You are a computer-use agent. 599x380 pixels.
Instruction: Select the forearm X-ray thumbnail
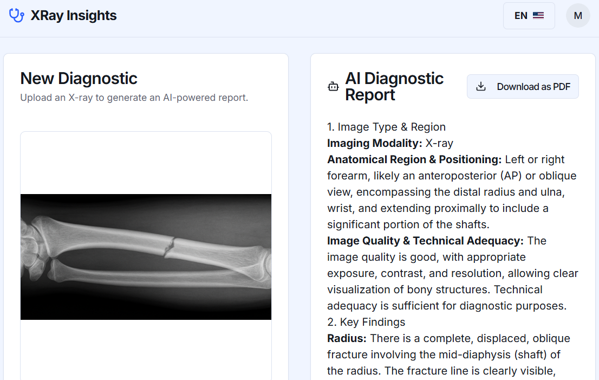click(146, 256)
